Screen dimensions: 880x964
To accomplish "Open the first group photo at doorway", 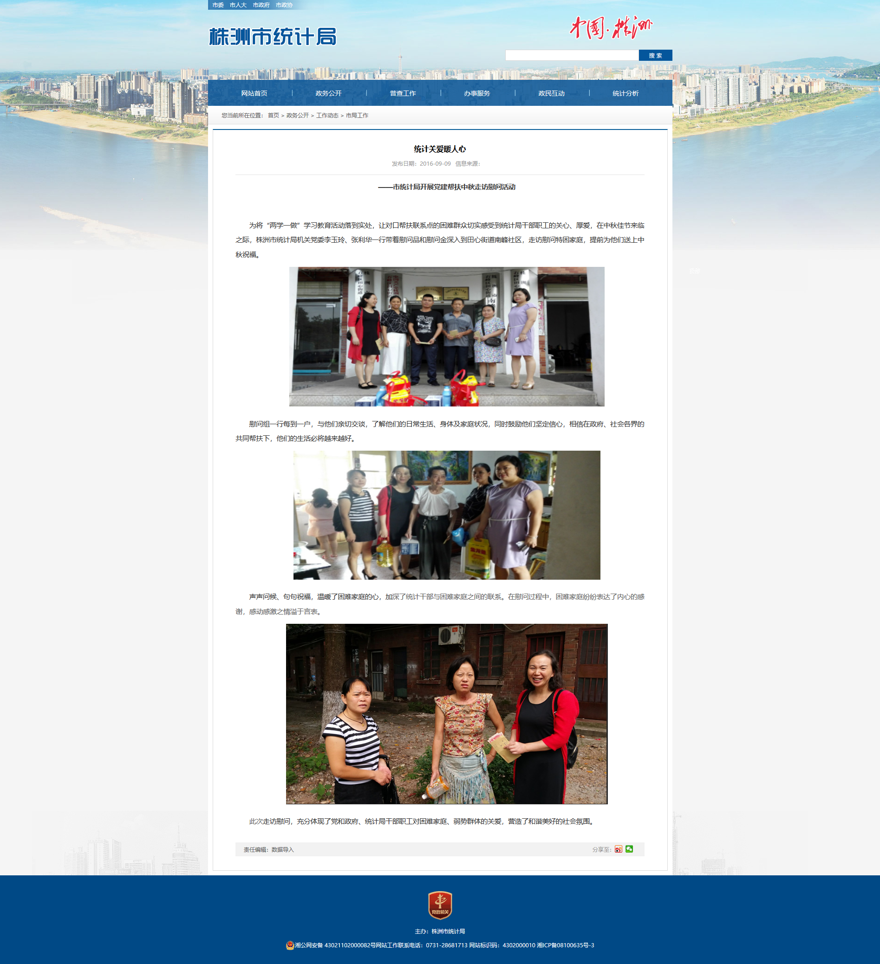I will [446, 336].
